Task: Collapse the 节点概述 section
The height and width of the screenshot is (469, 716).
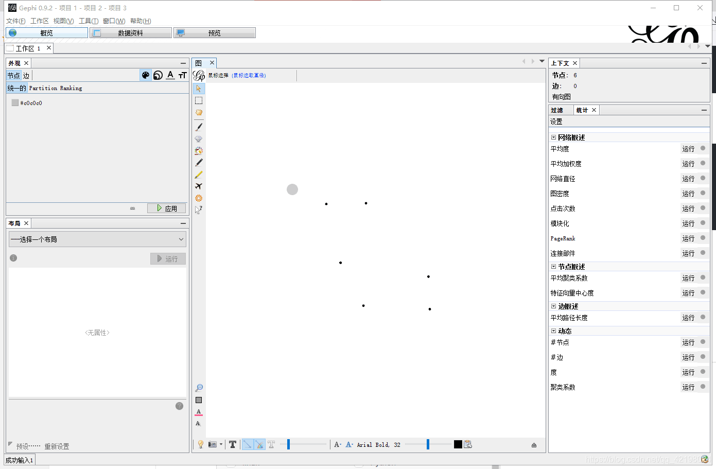Action: tap(554, 267)
